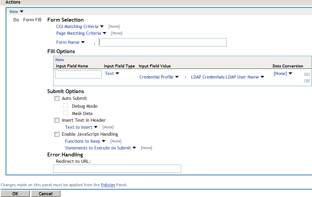Check Insert Text in Header

[x=57, y=120]
